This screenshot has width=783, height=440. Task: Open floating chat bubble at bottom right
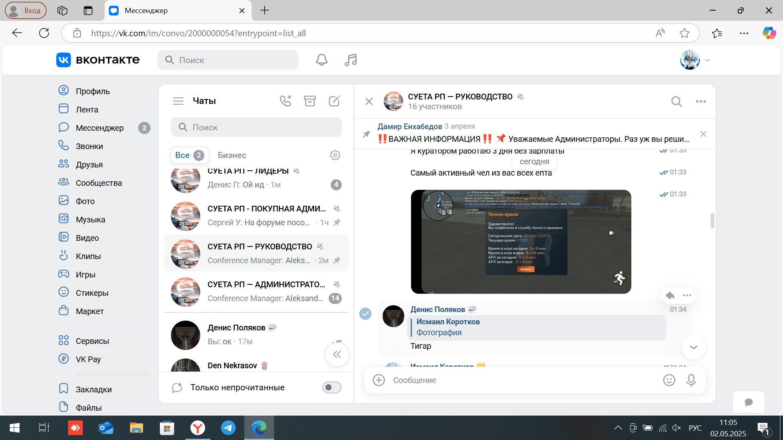pos(749,403)
